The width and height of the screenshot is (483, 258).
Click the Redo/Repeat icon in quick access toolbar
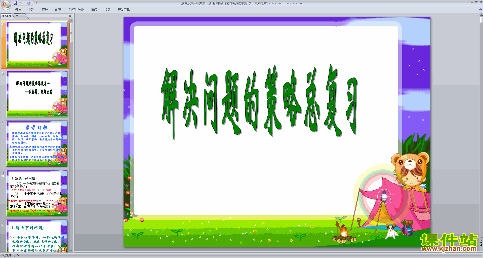29,3
